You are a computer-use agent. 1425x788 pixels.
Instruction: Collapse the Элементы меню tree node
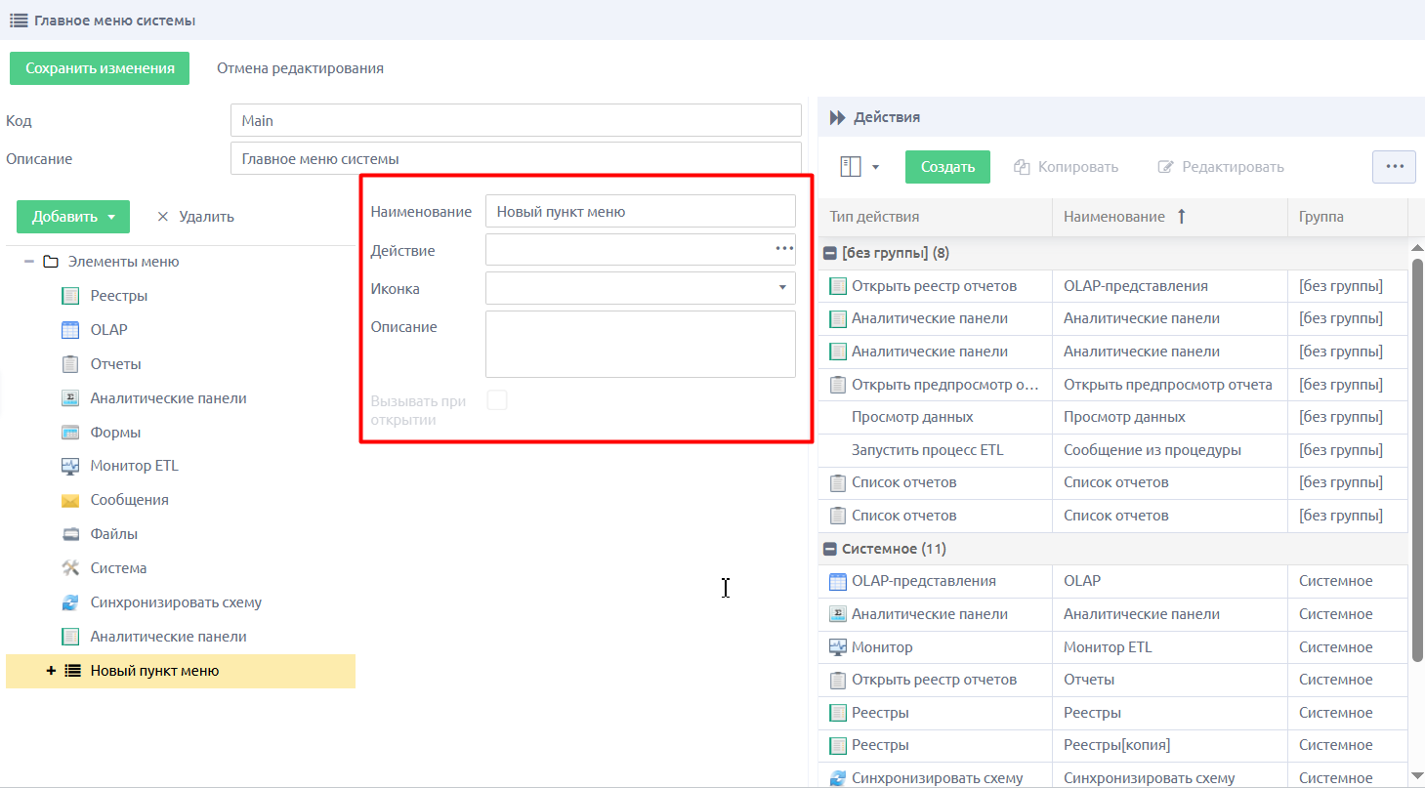point(29,262)
